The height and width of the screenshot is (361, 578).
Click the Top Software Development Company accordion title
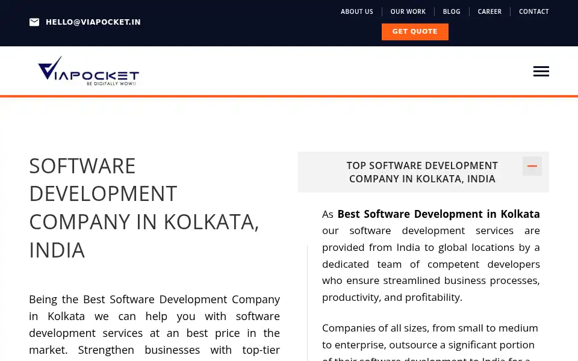pos(422,172)
